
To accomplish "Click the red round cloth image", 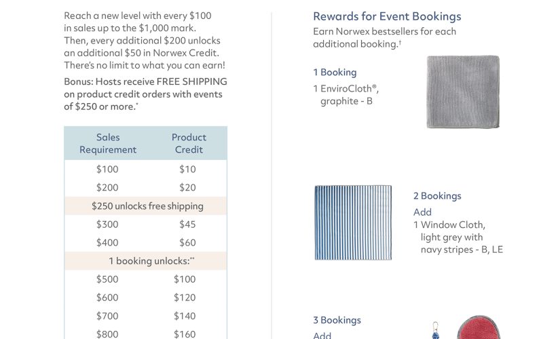I will [479, 327].
